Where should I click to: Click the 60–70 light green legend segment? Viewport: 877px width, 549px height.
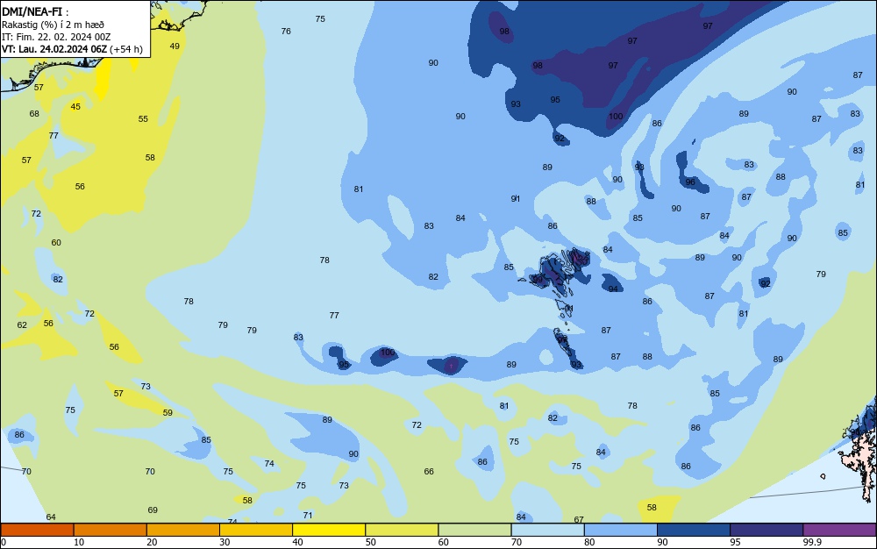click(474, 530)
